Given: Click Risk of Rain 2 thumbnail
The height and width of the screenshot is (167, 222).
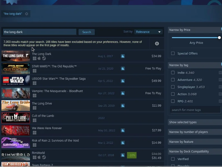Looking at the screenshot, I should click(x=16, y=143).
